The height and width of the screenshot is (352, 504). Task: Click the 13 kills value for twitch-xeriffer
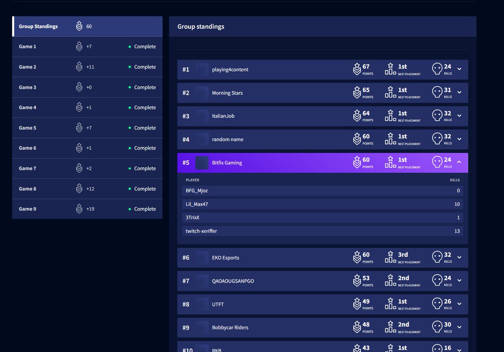click(x=457, y=231)
